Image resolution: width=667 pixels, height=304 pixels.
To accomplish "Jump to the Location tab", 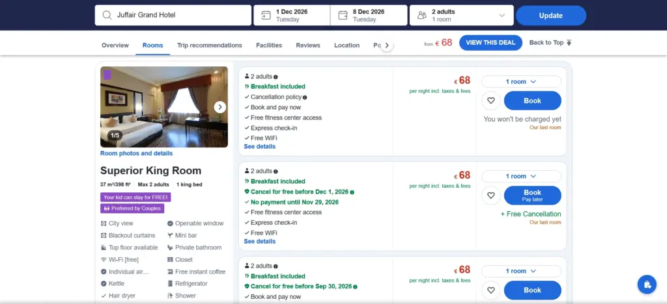I will click(x=347, y=45).
